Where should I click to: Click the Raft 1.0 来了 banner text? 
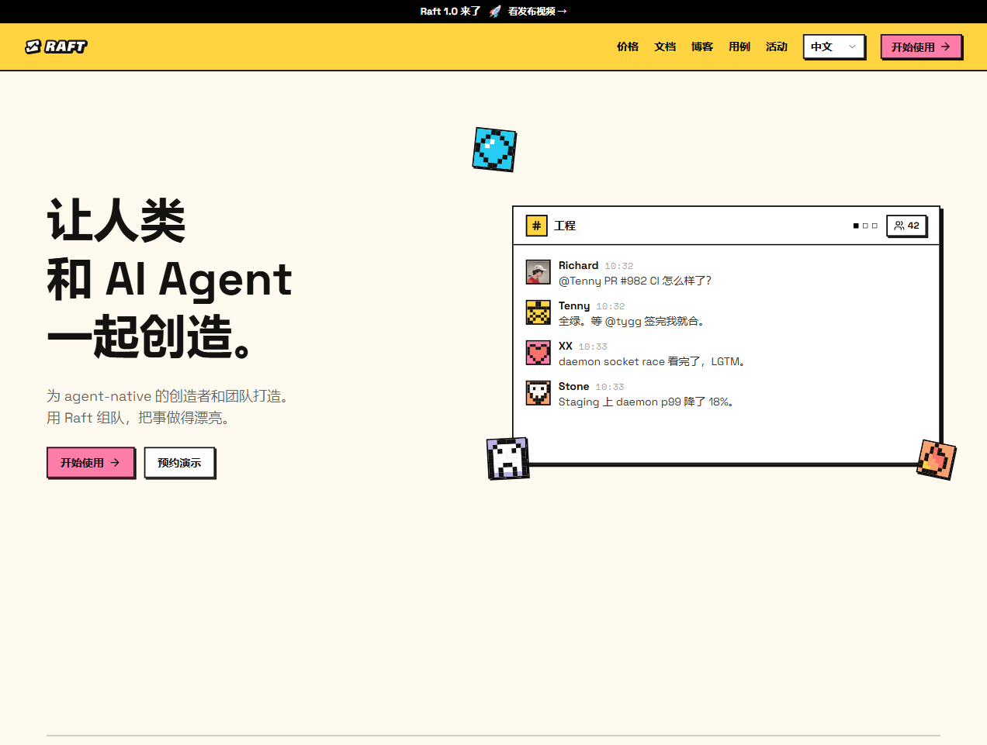tap(450, 12)
